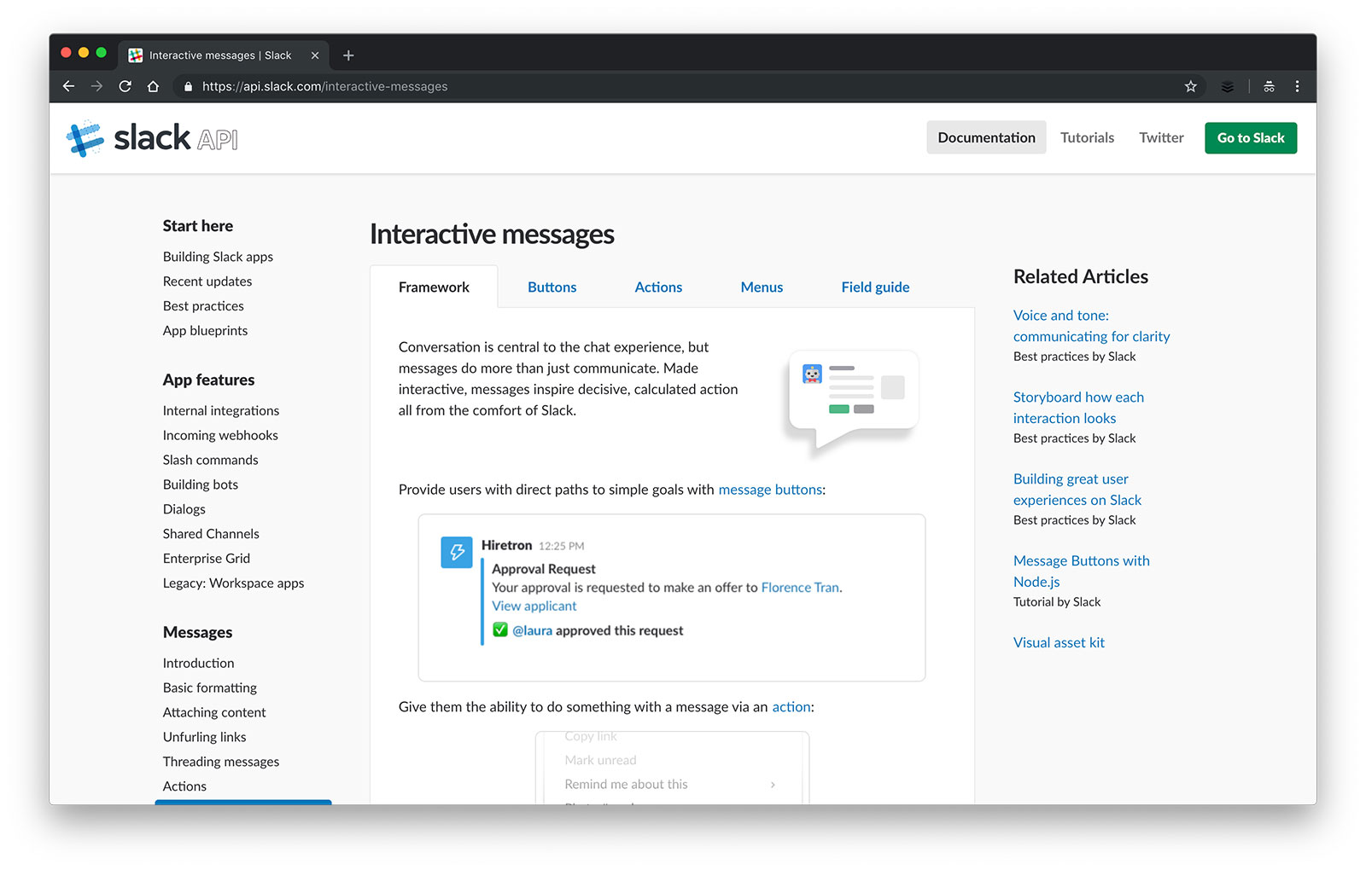Open the Visual asset kit link

1059,642
